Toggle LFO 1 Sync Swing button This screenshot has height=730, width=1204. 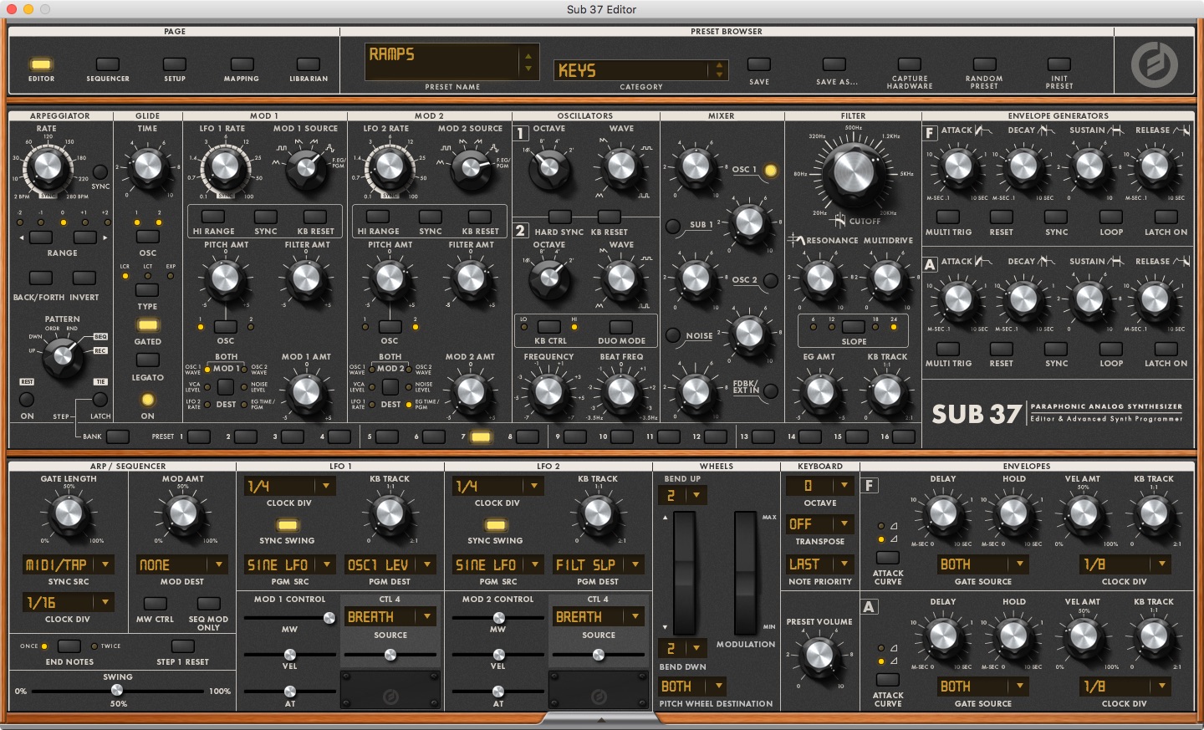click(287, 525)
